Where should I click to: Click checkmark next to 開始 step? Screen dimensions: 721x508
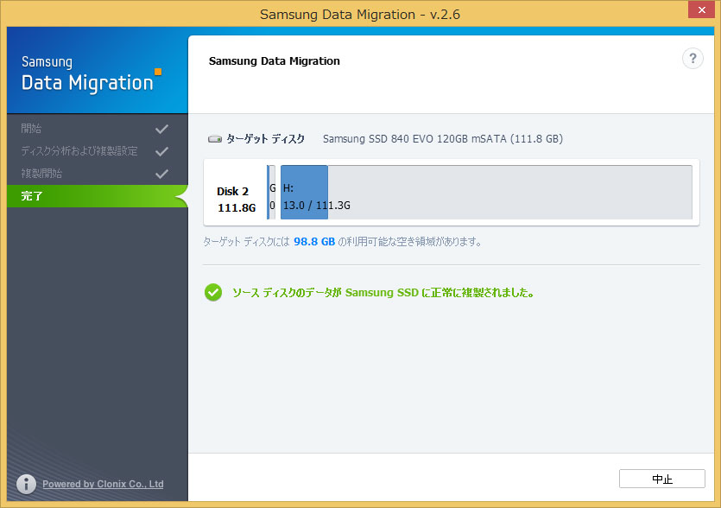click(161, 129)
